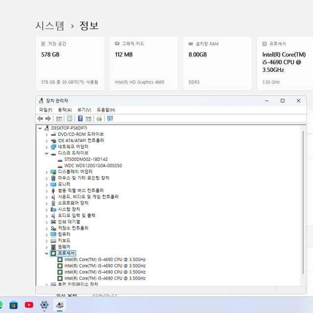313x313 pixels.
Task: Maximize the 장치 관리자 window
Action: click(283, 101)
